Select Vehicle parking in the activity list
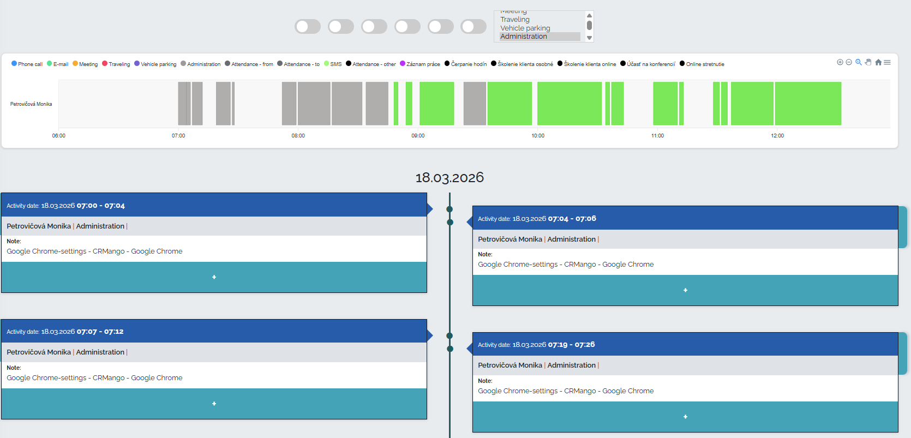The width and height of the screenshot is (911, 438). pyautogui.click(x=525, y=28)
